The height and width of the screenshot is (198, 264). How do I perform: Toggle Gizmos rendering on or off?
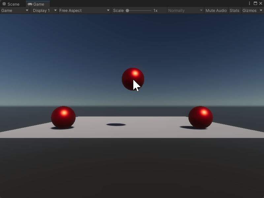pyautogui.click(x=249, y=10)
